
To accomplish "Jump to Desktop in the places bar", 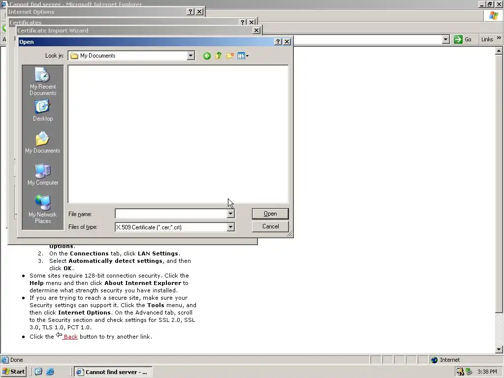I will [43, 111].
